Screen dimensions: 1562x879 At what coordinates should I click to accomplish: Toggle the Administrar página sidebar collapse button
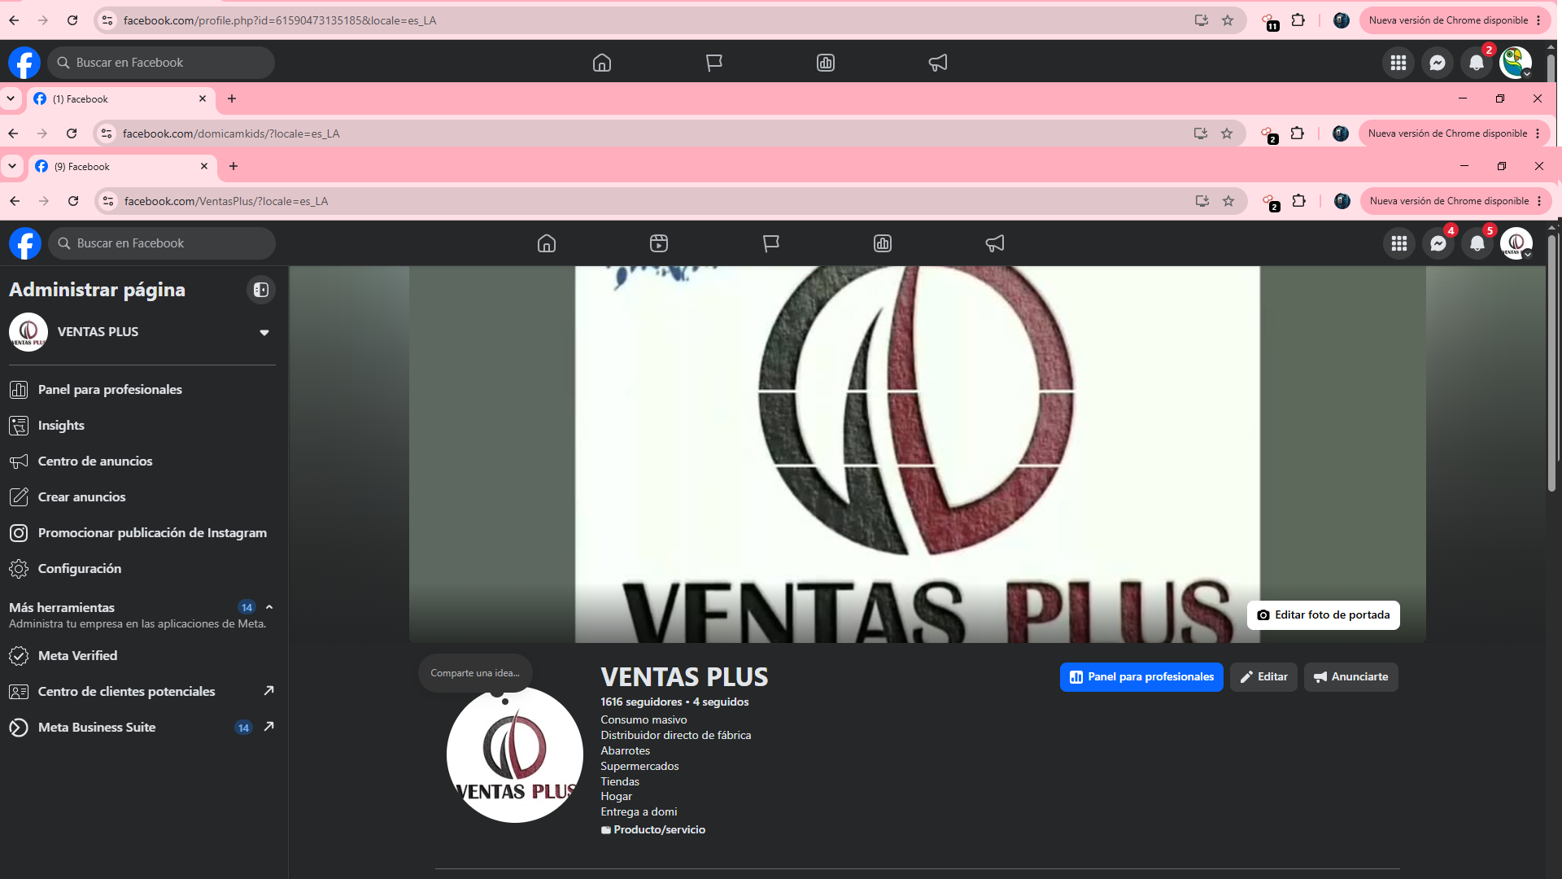pos(261,290)
